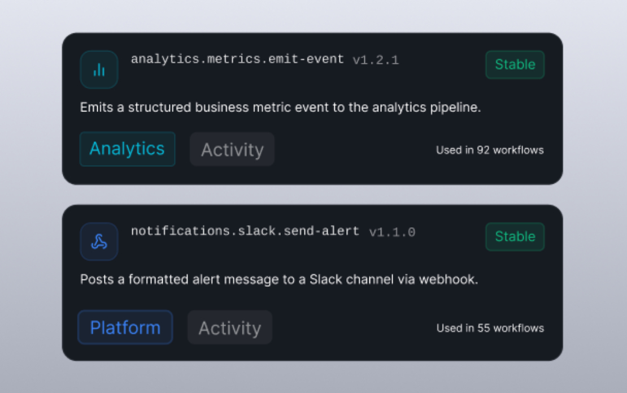Click the bar chart icon on emit-event card
627x393 pixels.
[x=99, y=70]
